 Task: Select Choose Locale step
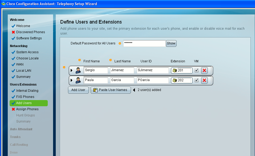point(27,58)
